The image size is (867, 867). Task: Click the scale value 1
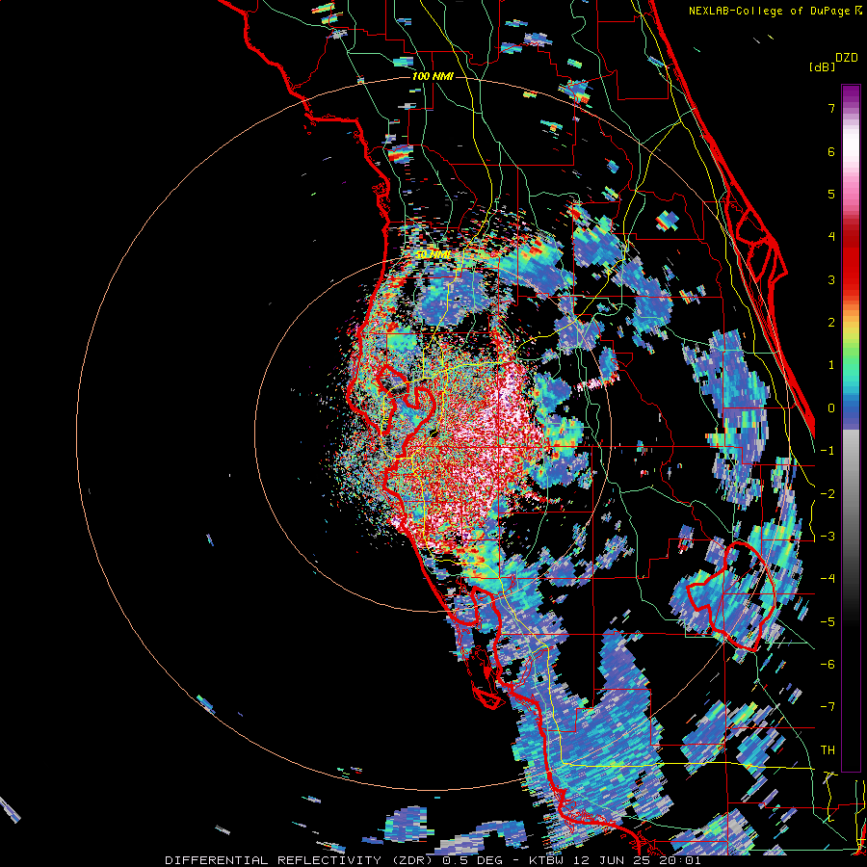click(x=831, y=365)
